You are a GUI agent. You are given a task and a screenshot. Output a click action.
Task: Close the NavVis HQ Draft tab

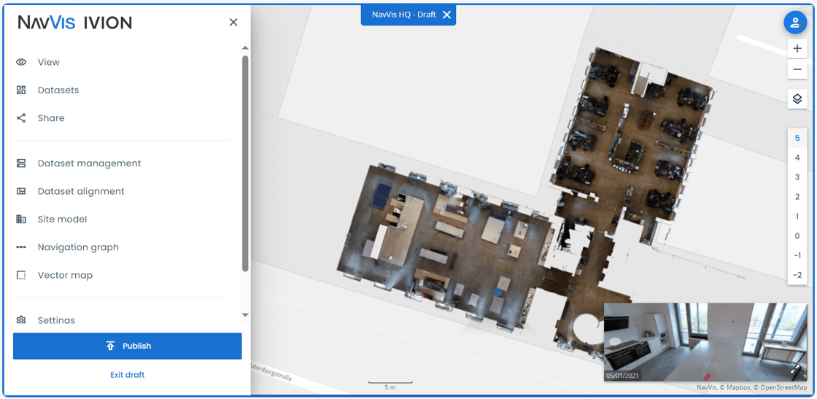coord(446,15)
